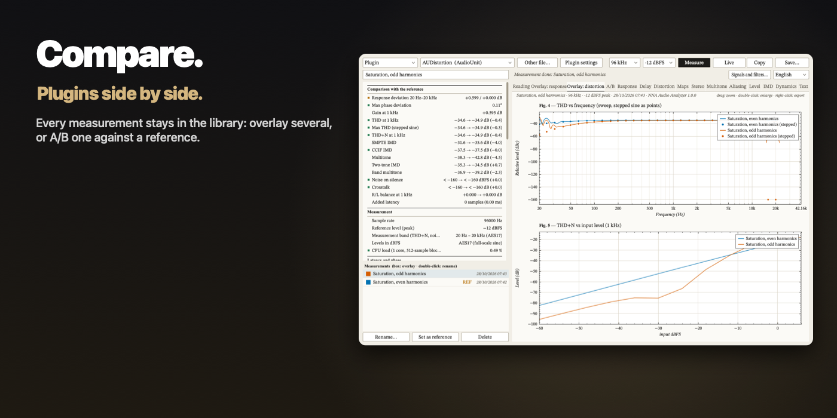
Task: Click the Live button
Action: pyautogui.click(x=729, y=63)
